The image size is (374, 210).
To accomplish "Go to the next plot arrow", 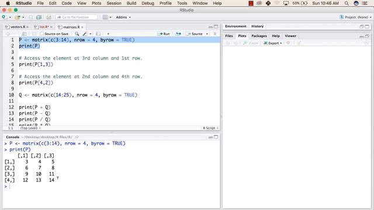I will click(x=236, y=43).
